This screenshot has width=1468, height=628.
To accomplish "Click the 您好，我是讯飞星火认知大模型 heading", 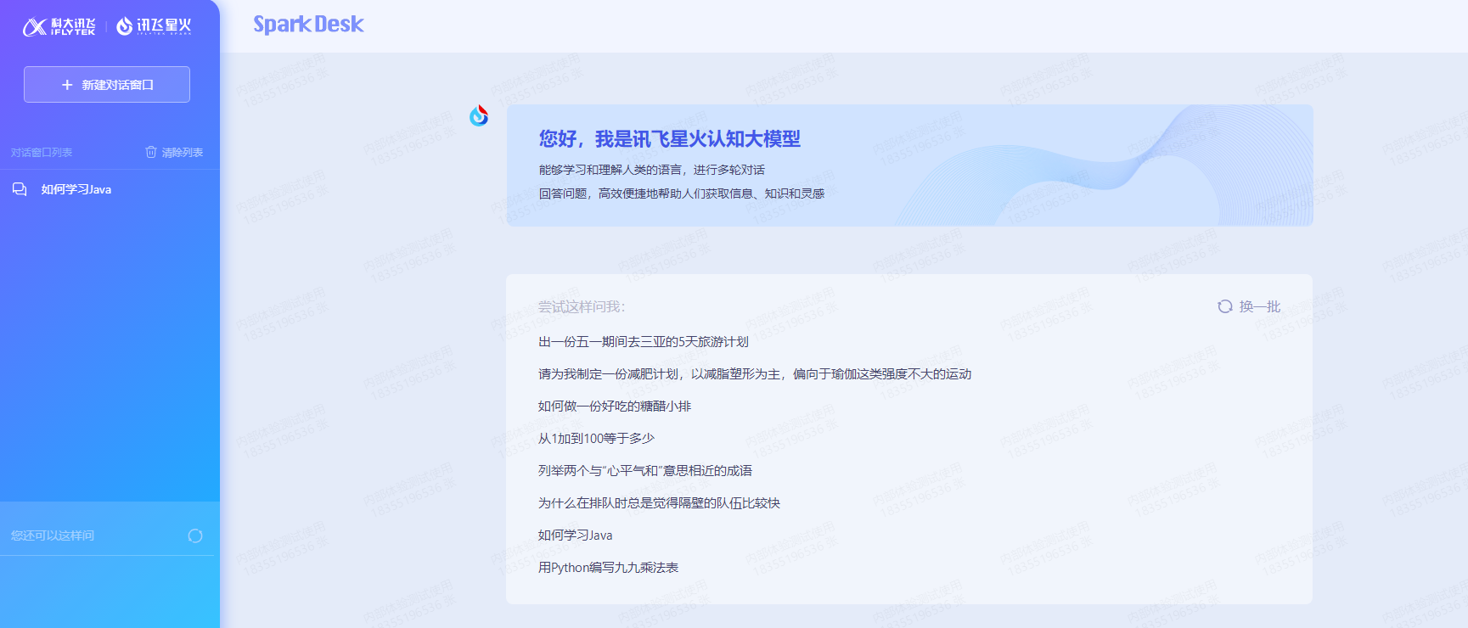I will (x=670, y=139).
